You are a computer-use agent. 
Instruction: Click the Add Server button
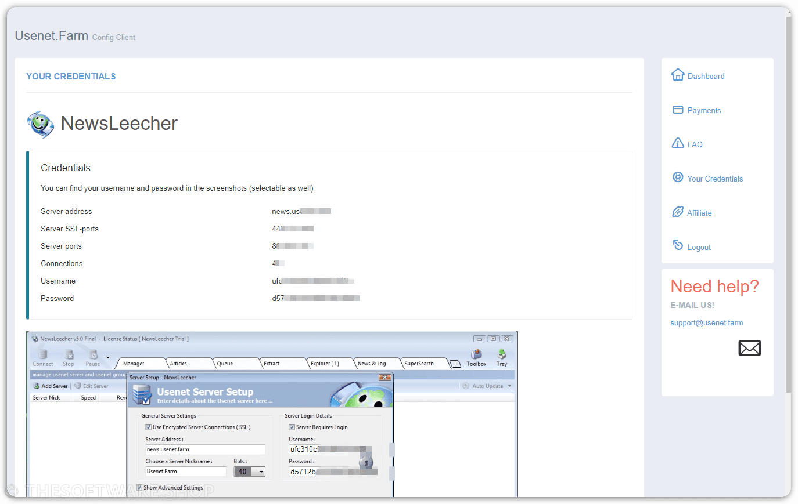point(51,386)
